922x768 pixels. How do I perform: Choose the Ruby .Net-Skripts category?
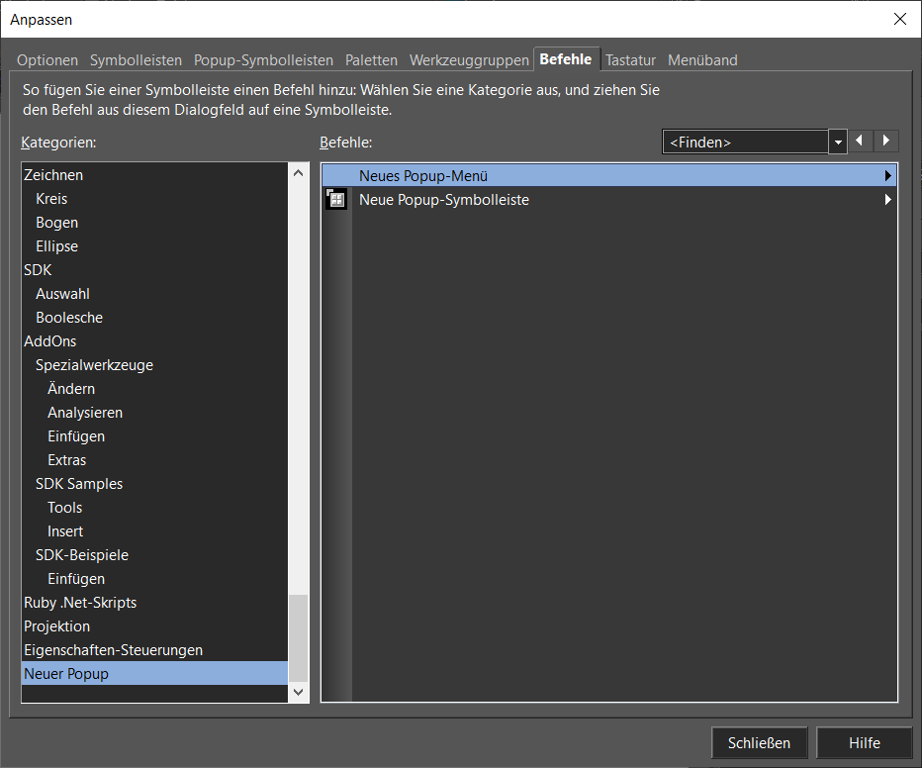click(x=154, y=602)
